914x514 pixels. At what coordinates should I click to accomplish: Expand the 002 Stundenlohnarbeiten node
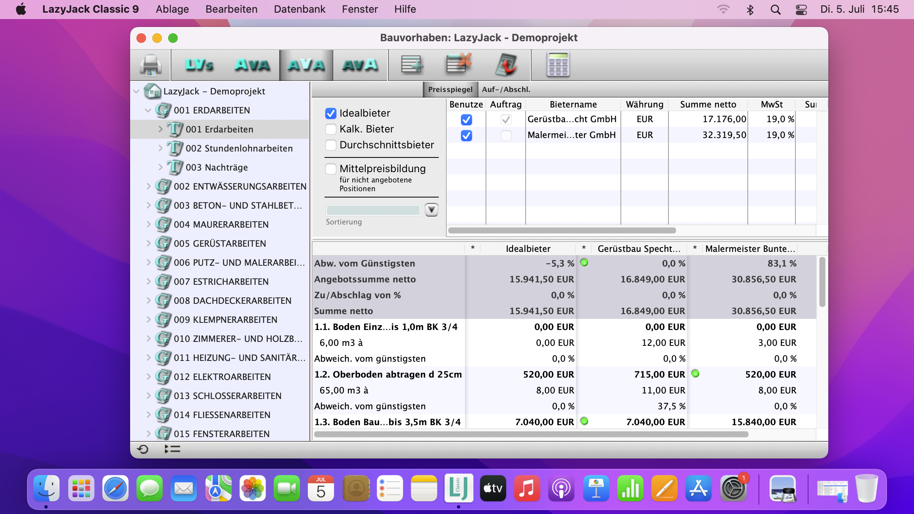tap(160, 148)
